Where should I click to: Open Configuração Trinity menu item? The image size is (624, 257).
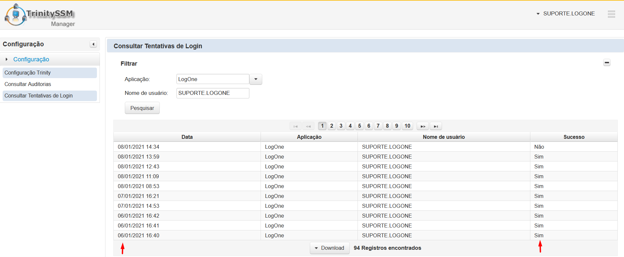[x=28, y=73]
